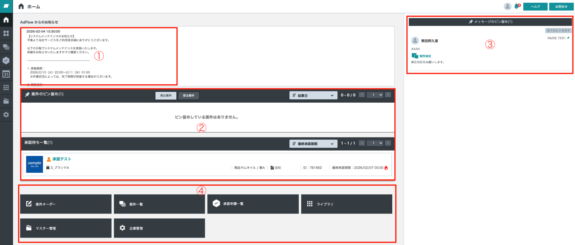Open the お問合せ button
Viewport: 575px width, 245px height.
tap(561, 7)
